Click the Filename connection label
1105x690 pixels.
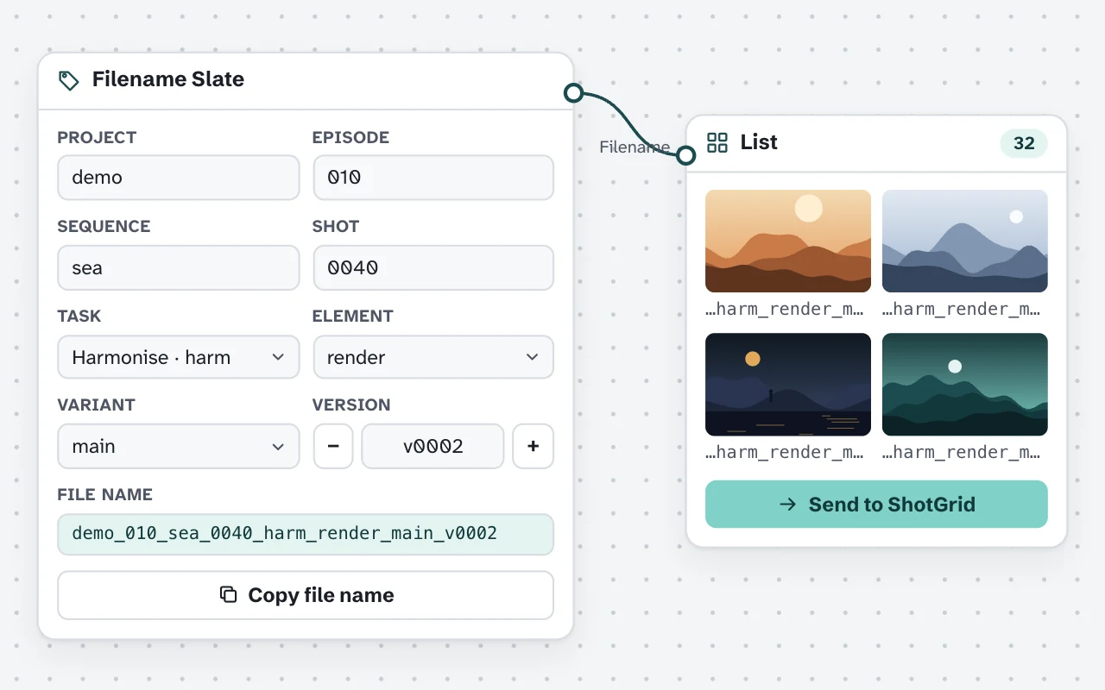point(635,147)
